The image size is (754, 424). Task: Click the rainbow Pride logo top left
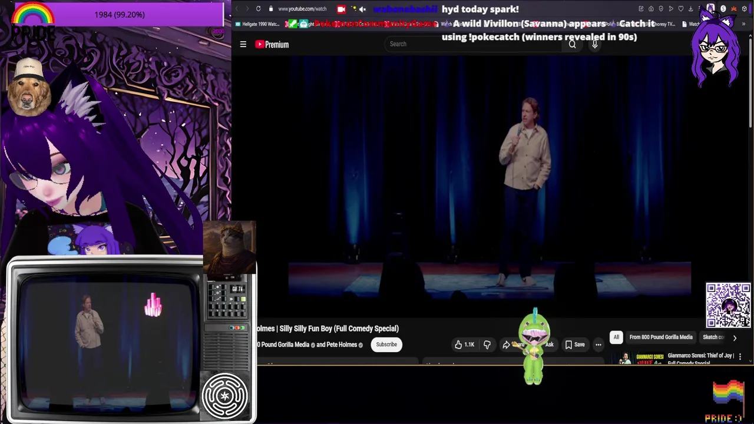(x=34, y=22)
